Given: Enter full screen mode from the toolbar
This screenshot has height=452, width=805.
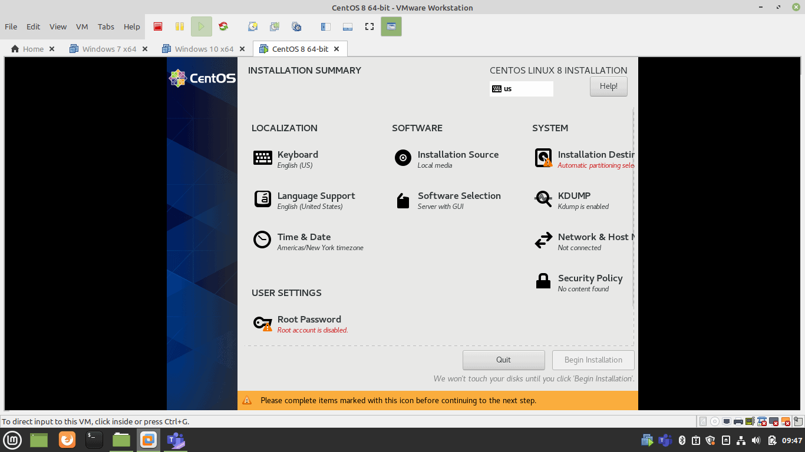Looking at the screenshot, I should coord(369,26).
